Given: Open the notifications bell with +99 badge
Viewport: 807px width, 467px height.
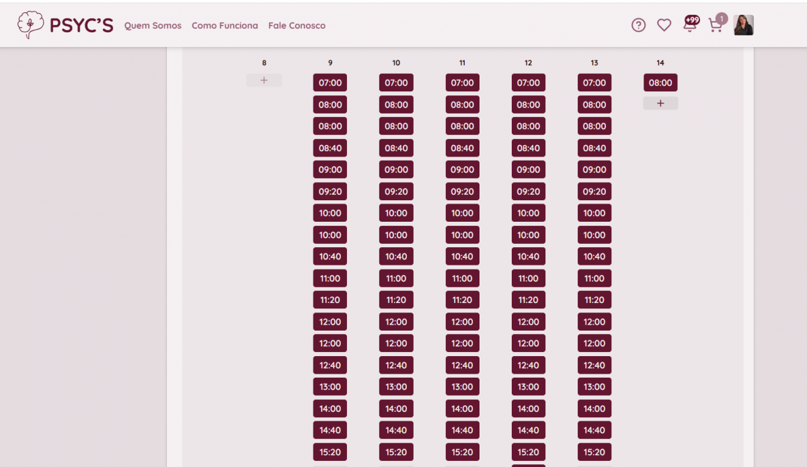Looking at the screenshot, I should pyautogui.click(x=690, y=25).
